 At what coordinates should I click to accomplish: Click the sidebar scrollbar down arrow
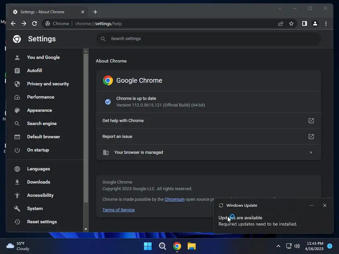pos(86,229)
